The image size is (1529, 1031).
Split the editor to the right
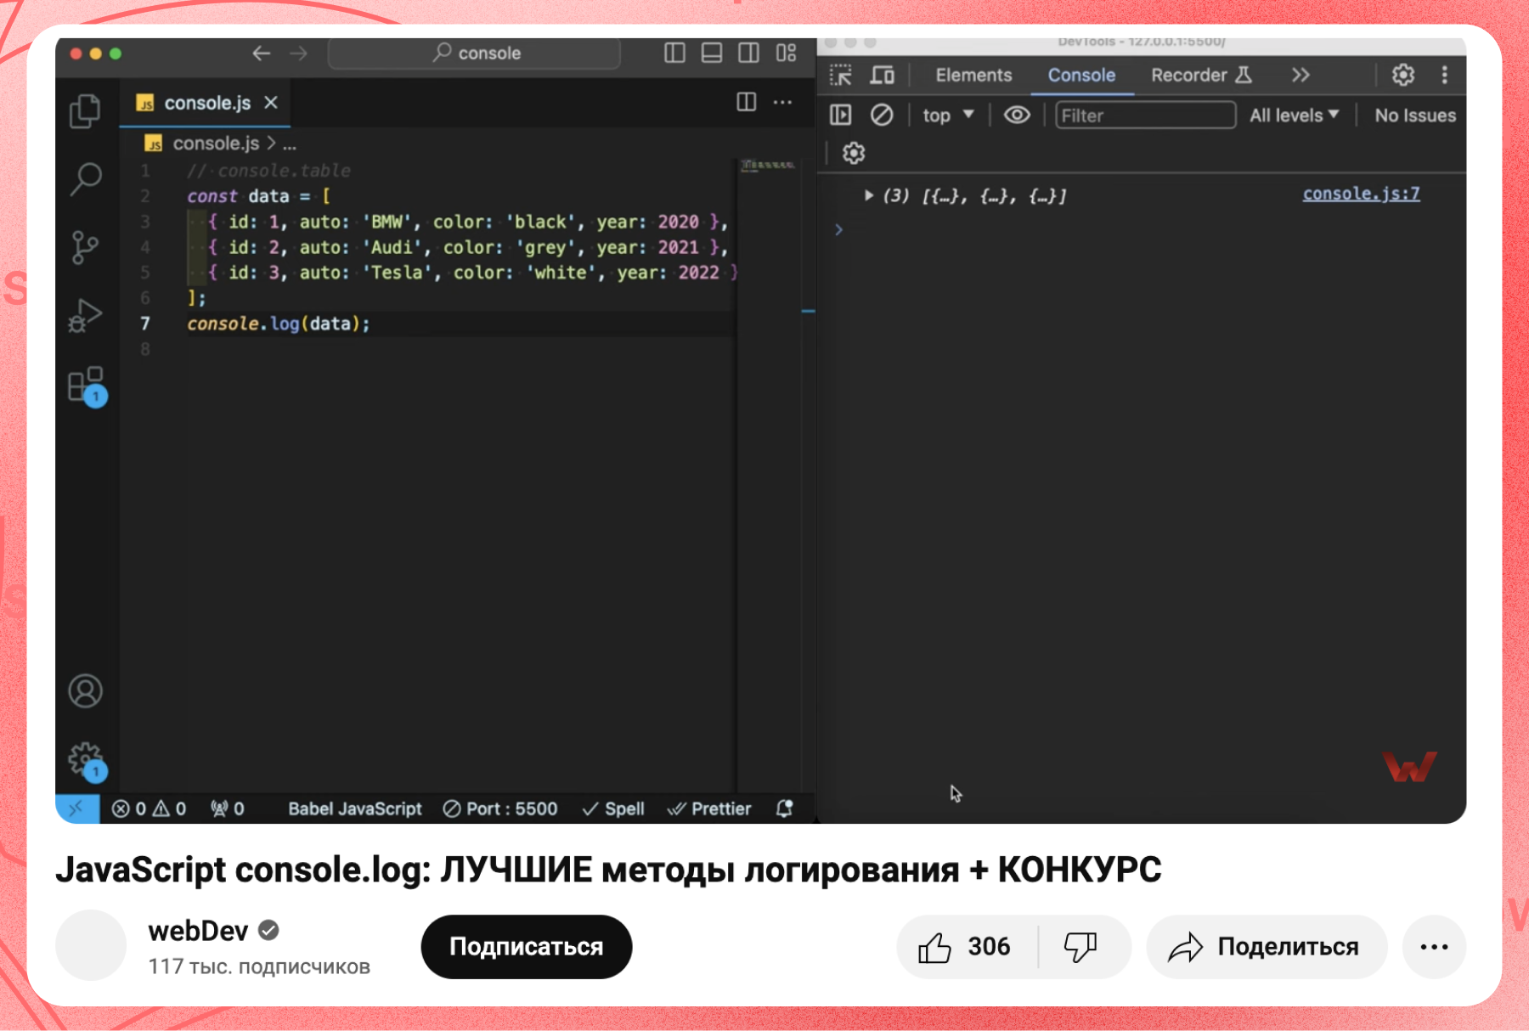pos(746,102)
